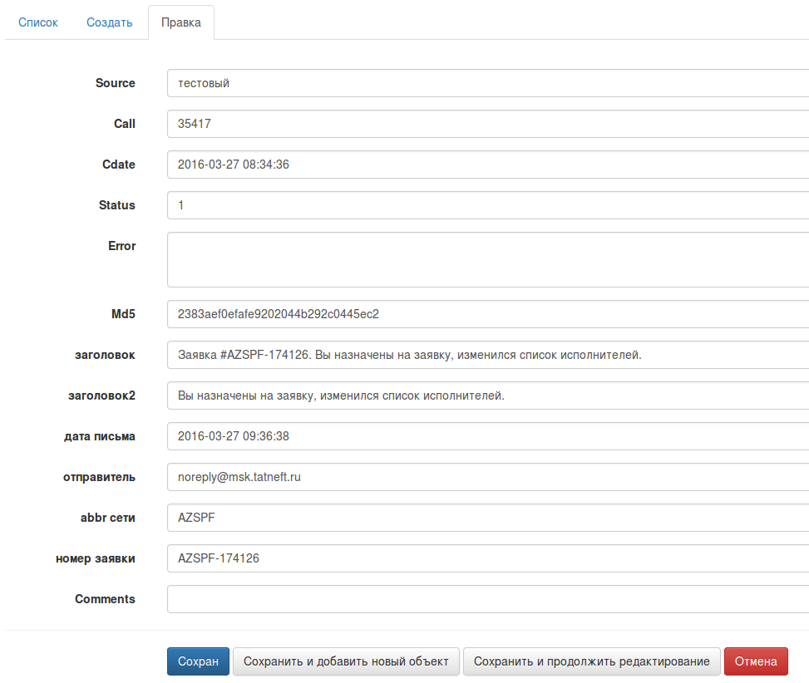Focus the дата письма field
Image resolution: width=809 pixels, height=683 pixels.
click(487, 436)
